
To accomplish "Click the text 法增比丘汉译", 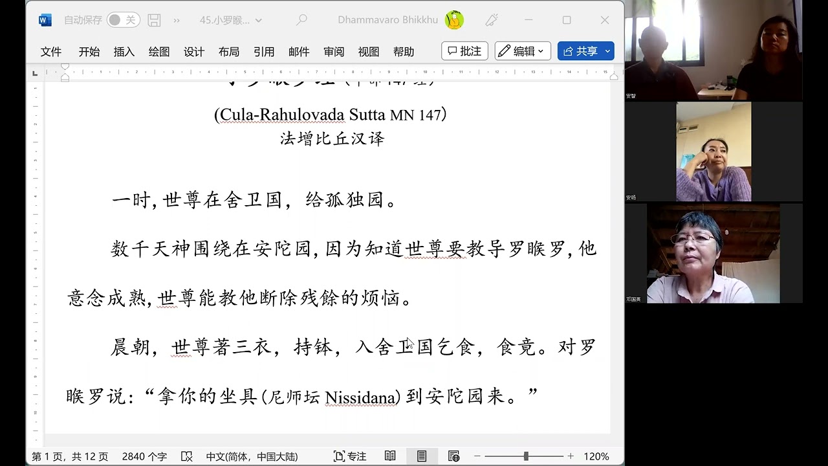I will (332, 139).
